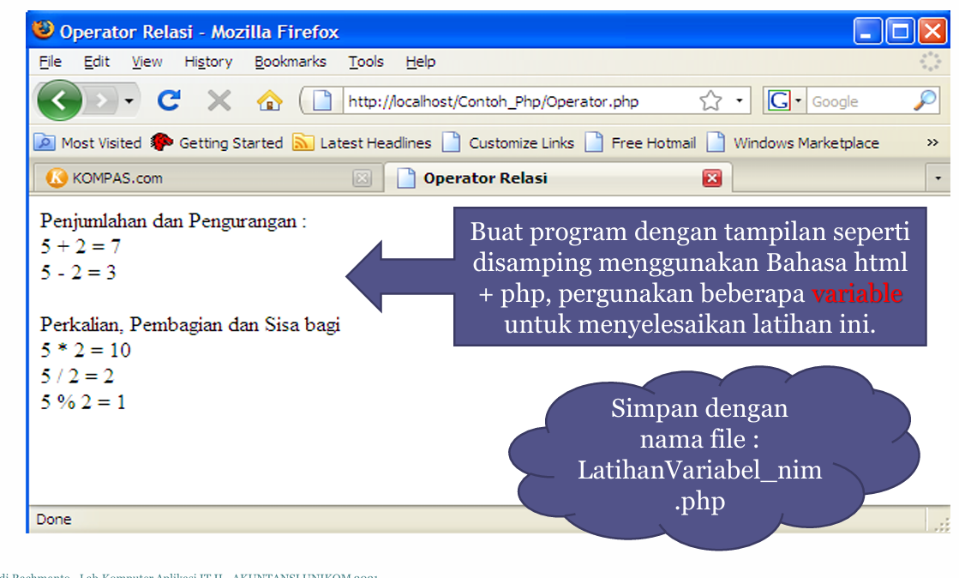Click the text 'Penjumlahan dan Pengurangan :'
Viewport: 959px width, 578px height.
[x=174, y=221]
